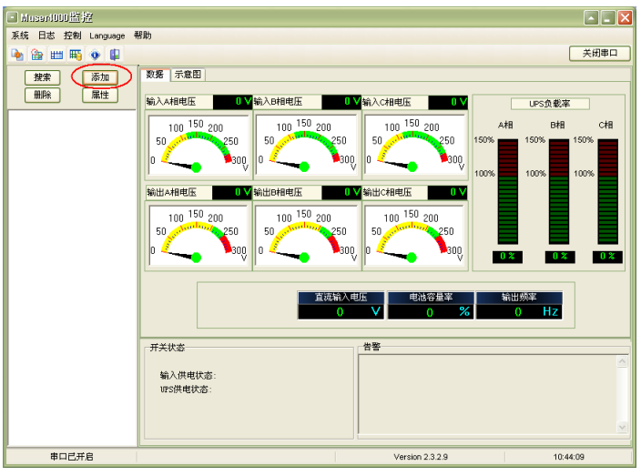This screenshot has width=641, height=476.
Task: Click the third toolbar grid icon
Action: [56, 55]
